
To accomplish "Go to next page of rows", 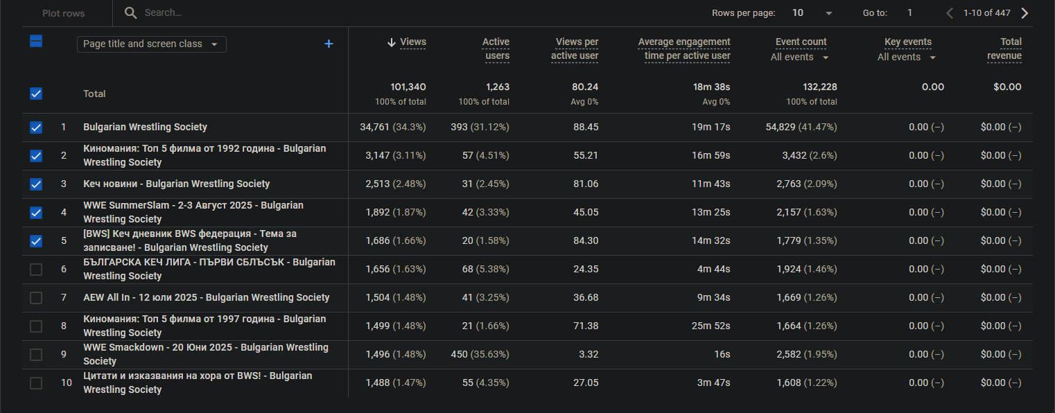I will tap(1025, 13).
